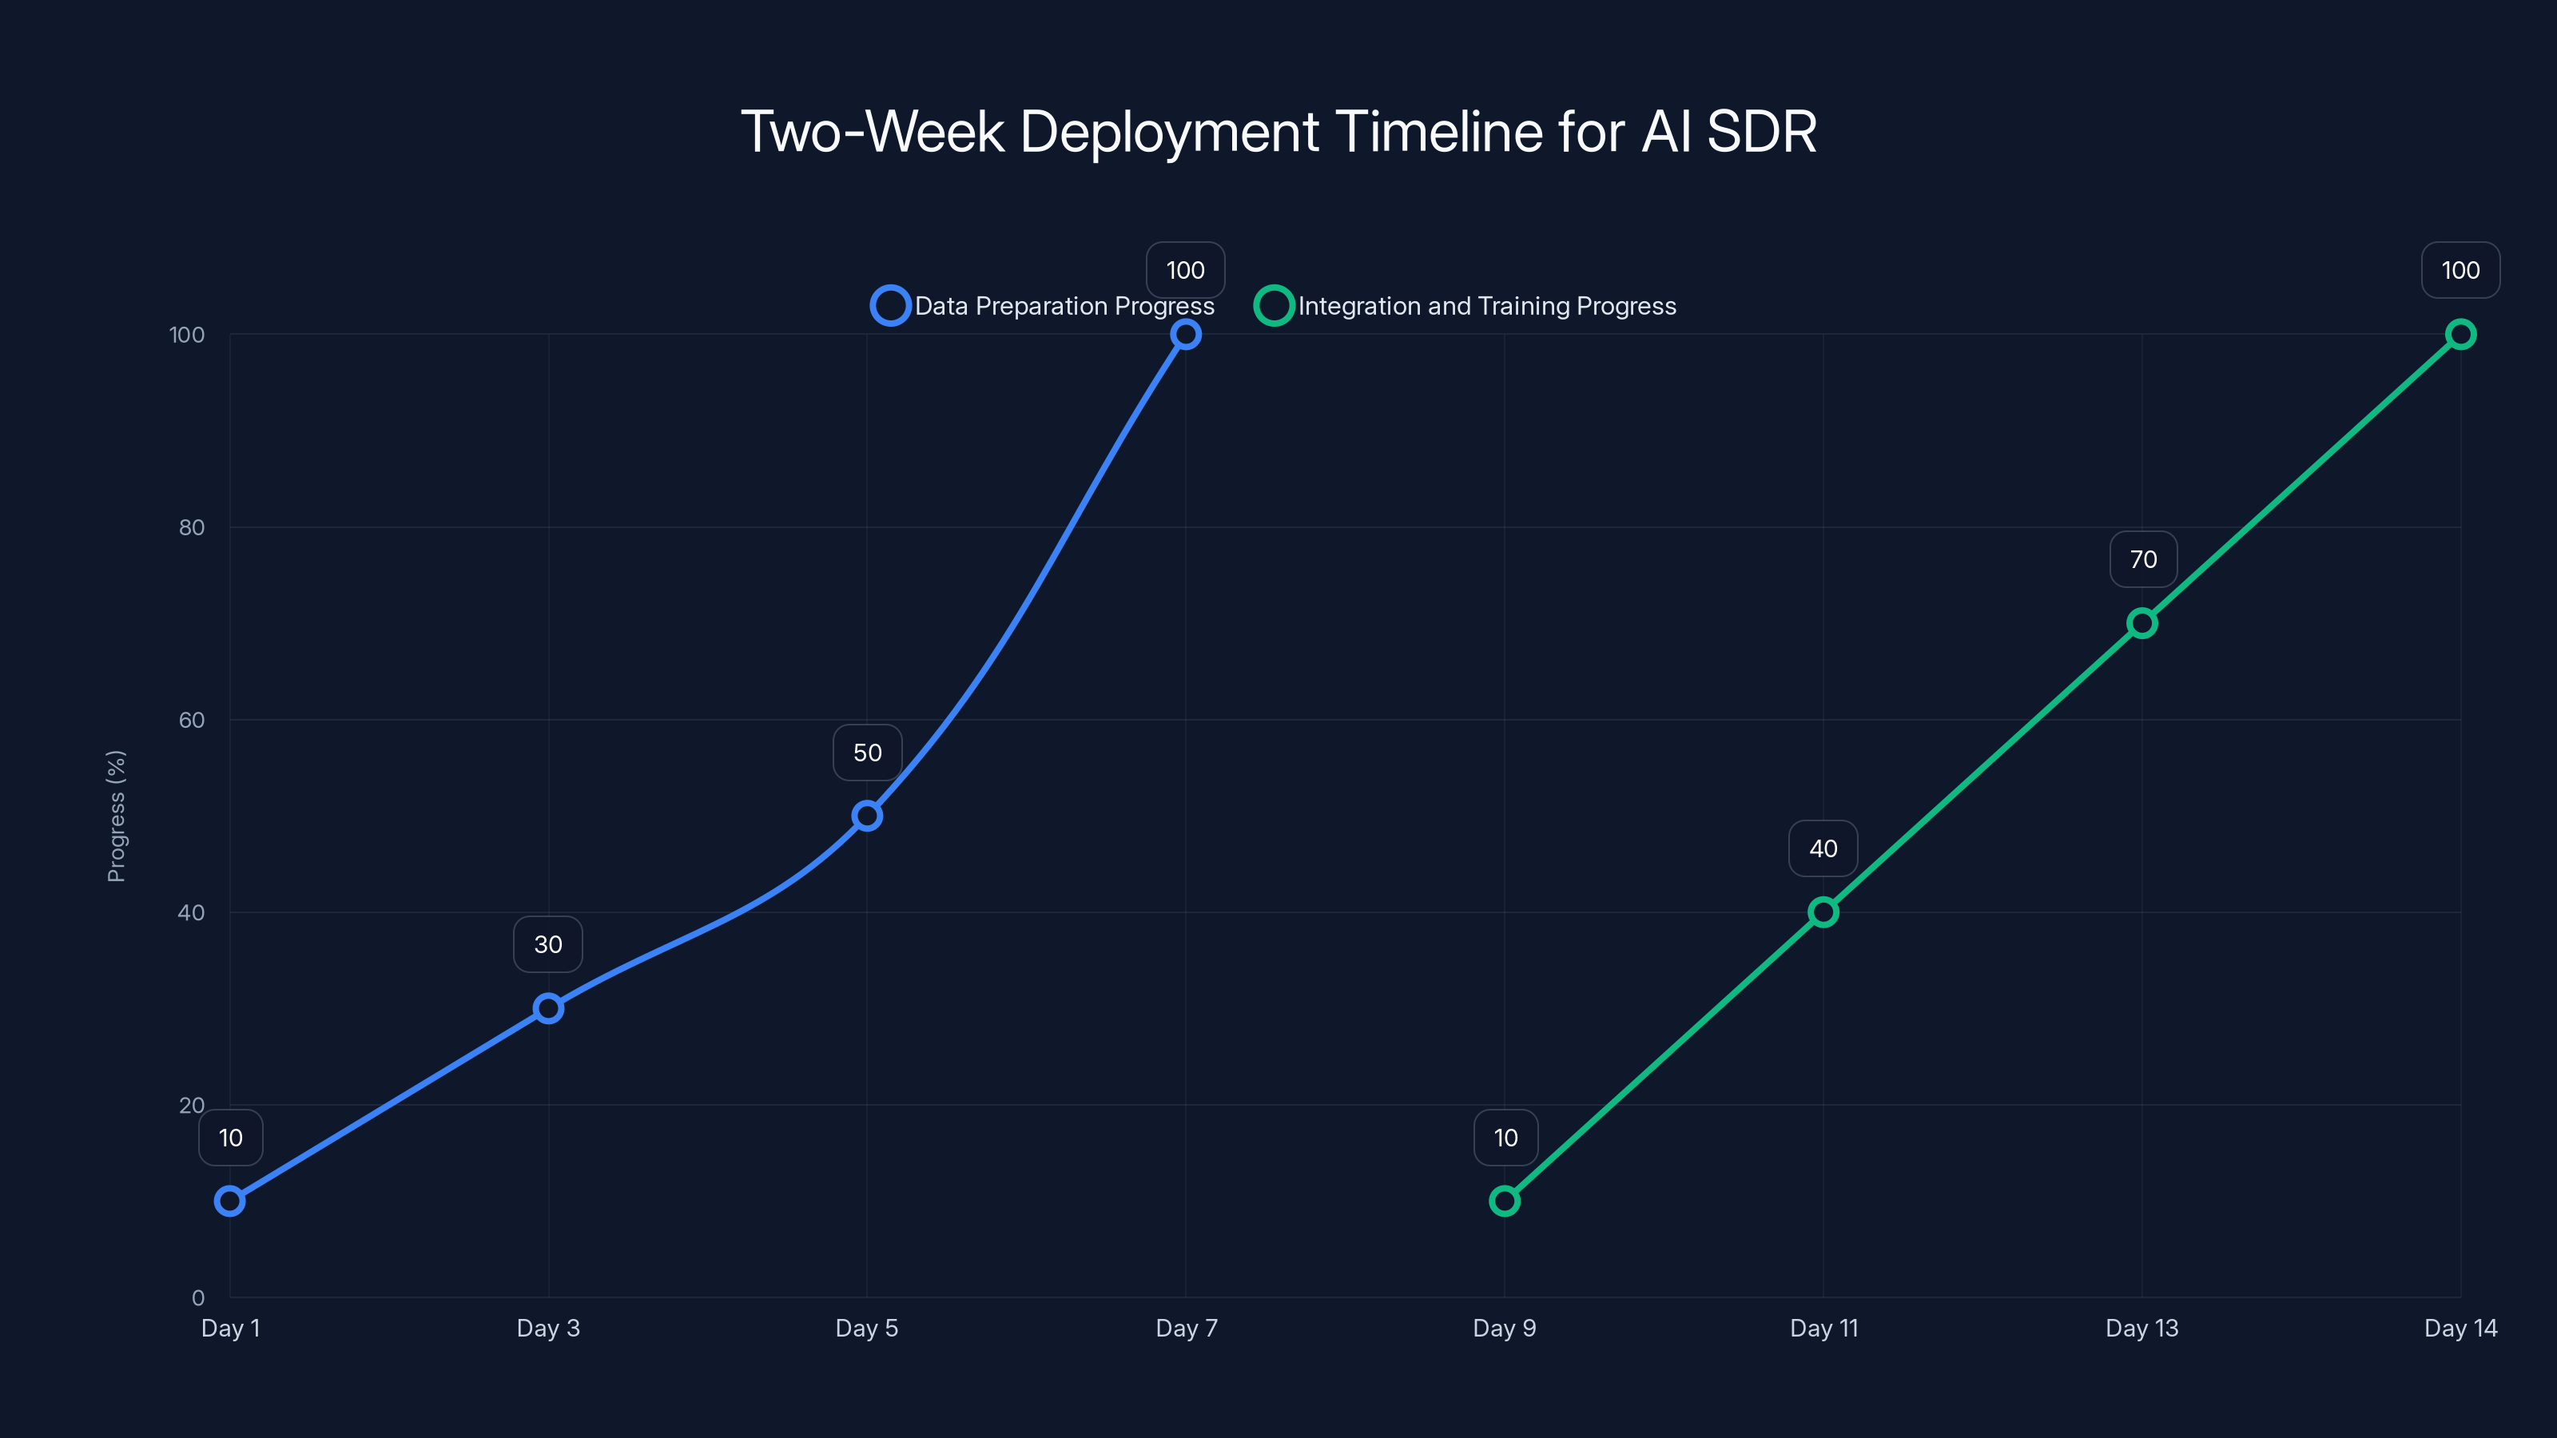The image size is (2557, 1438).
Task: Click the 'Data Preparation Progress' legend label
Action: coord(1064,306)
